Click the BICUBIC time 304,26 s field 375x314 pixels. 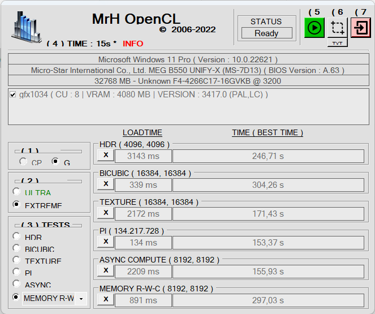[268, 185]
